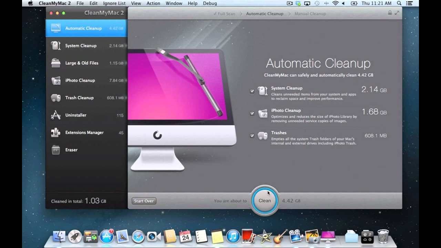The image size is (441, 248).
Task: Open Contacts book in the dock
Action: tap(170, 236)
